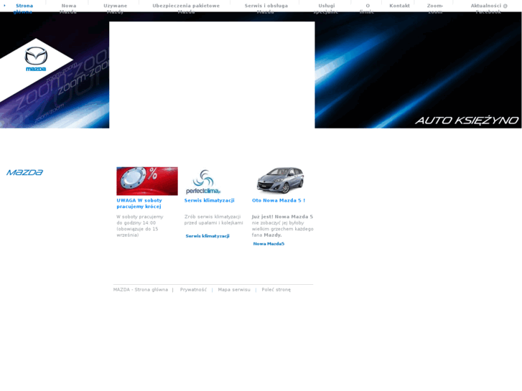This screenshot has width=522, height=391.
Task: Open Ubezpieczenia pakietowe Mazda menu
Action: 186,9
